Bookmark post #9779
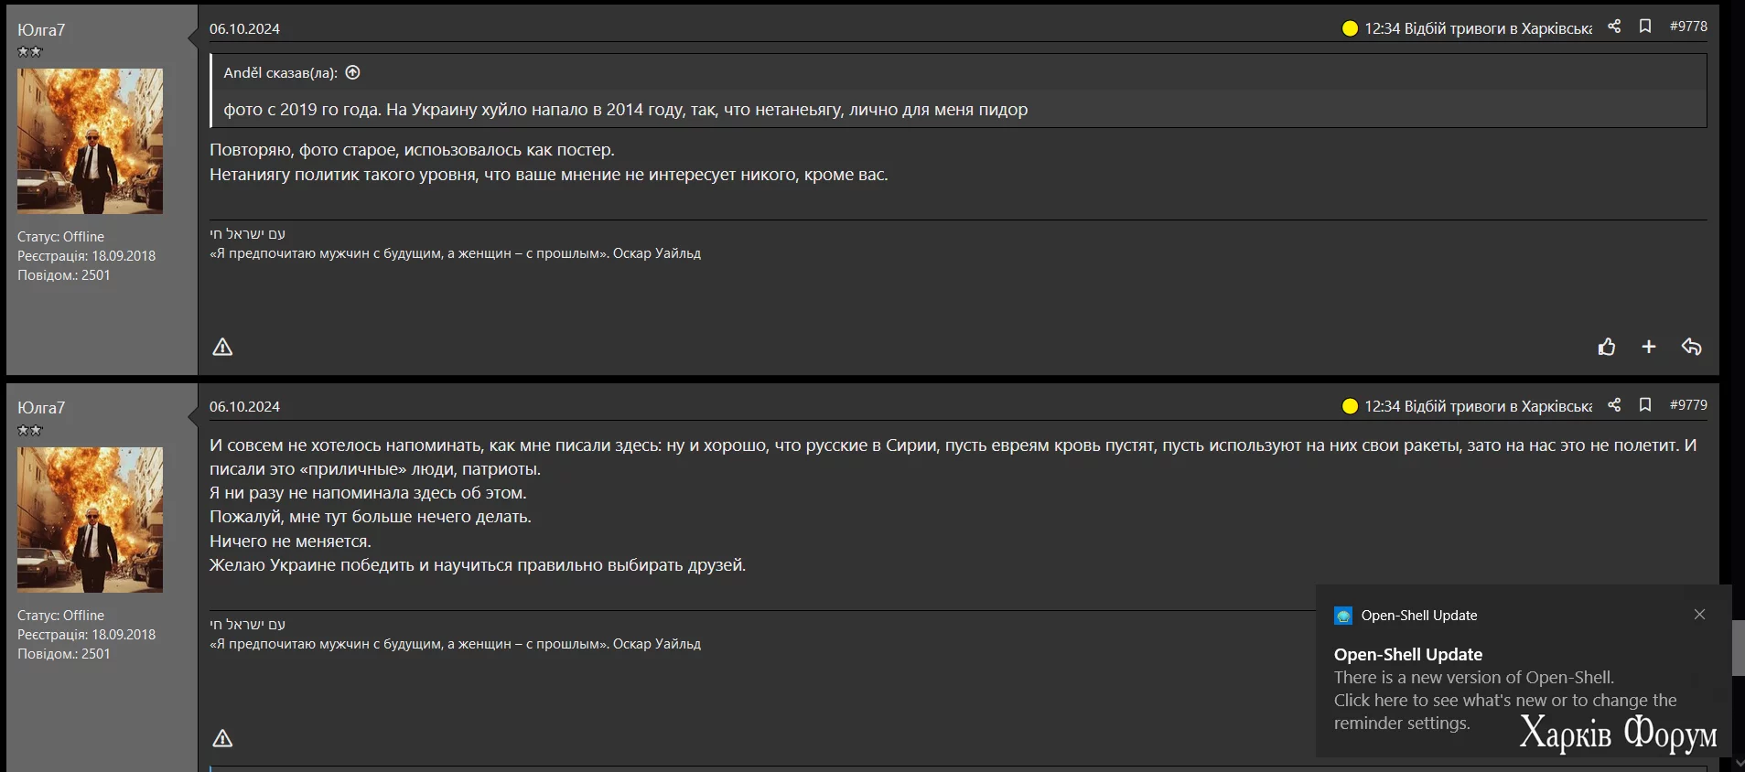Viewport: 1745px width, 772px height. point(1645,405)
